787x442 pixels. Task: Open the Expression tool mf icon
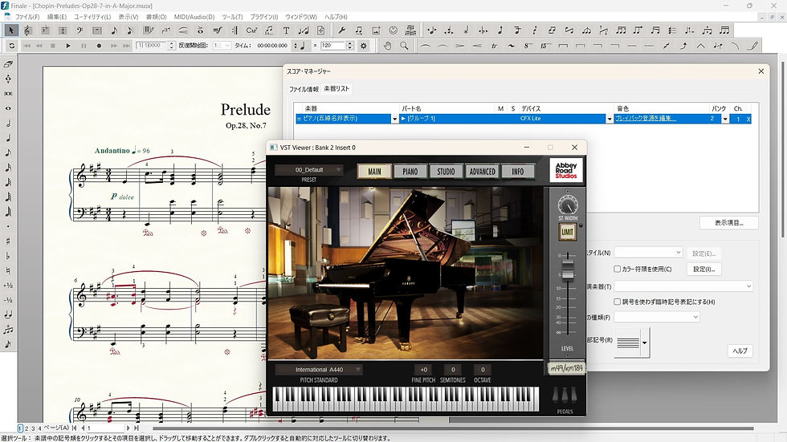point(218,30)
